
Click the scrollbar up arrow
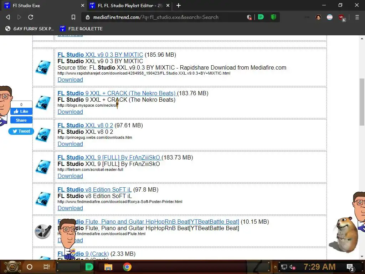pyautogui.click(x=362, y=39)
